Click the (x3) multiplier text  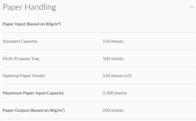[x=128, y=76]
